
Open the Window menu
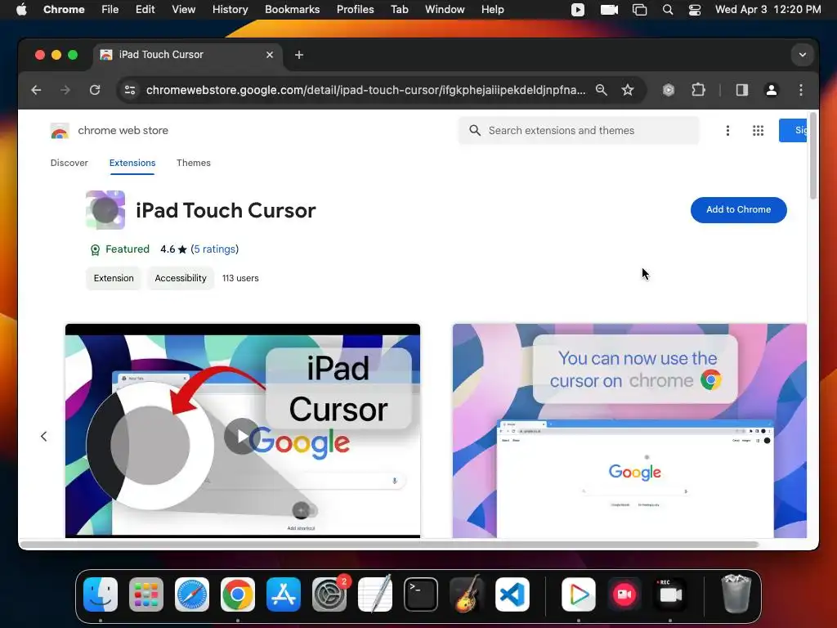click(445, 10)
